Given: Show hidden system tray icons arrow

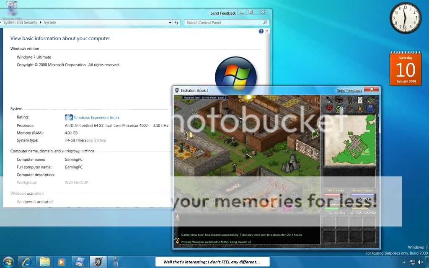Looking at the screenshot, I should [x=404, y=262].
